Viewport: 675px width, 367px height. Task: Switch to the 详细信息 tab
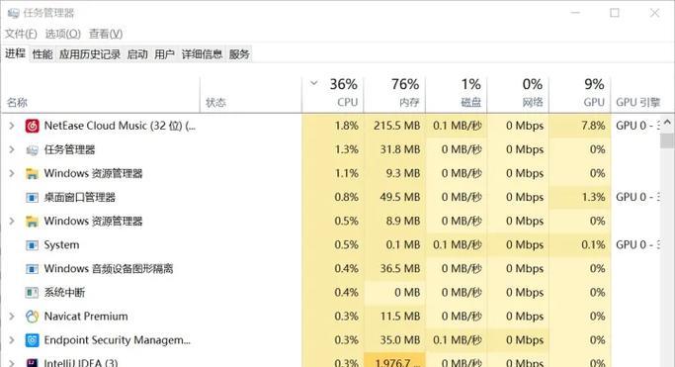coord(202,54)
